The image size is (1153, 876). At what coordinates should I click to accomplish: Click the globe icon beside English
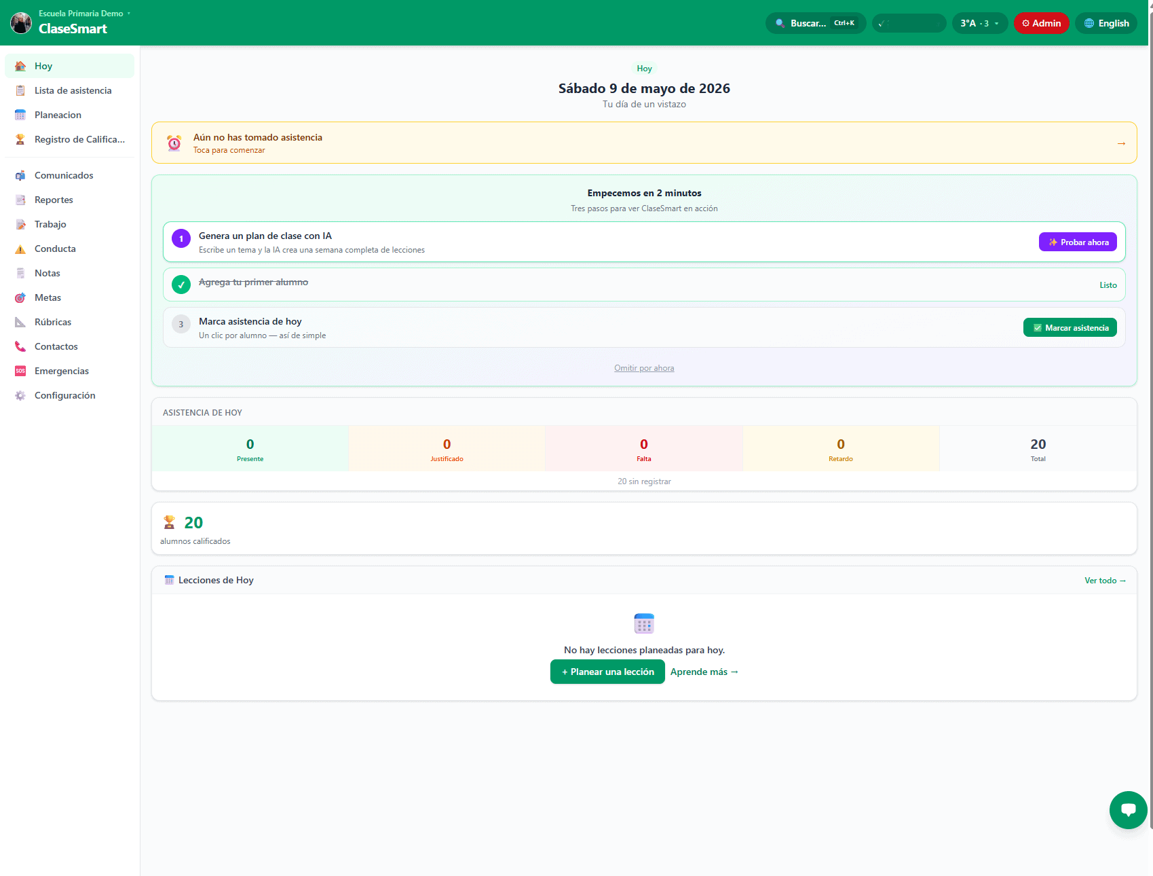click(x=1089, y=23)
